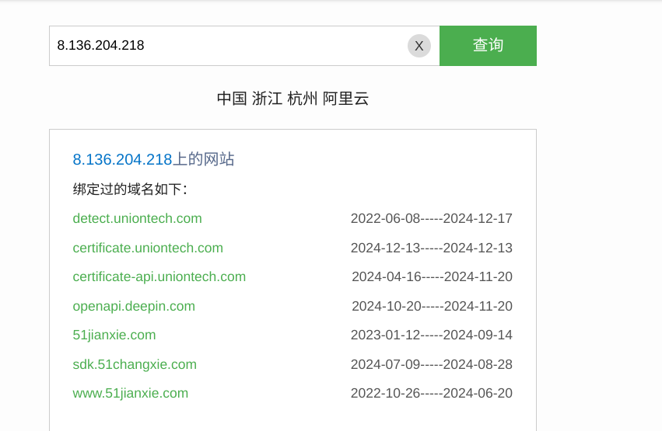
Task: Select the label 绑定过的域名如下
Action: 130,189
